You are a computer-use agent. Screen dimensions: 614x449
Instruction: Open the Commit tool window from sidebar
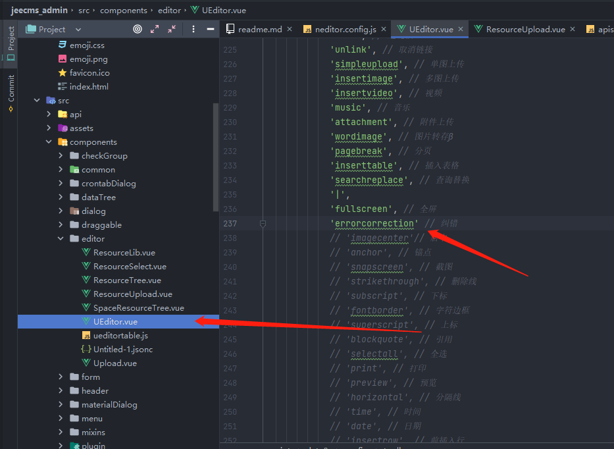10,92
